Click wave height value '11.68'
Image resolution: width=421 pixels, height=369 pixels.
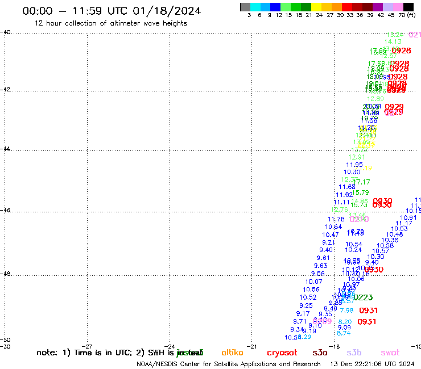point(347,187)
